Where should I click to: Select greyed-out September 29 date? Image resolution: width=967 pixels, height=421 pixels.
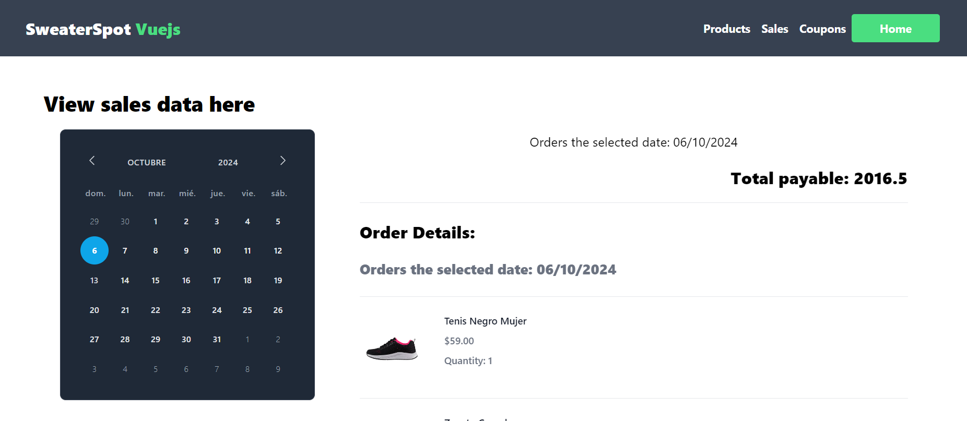95,222
